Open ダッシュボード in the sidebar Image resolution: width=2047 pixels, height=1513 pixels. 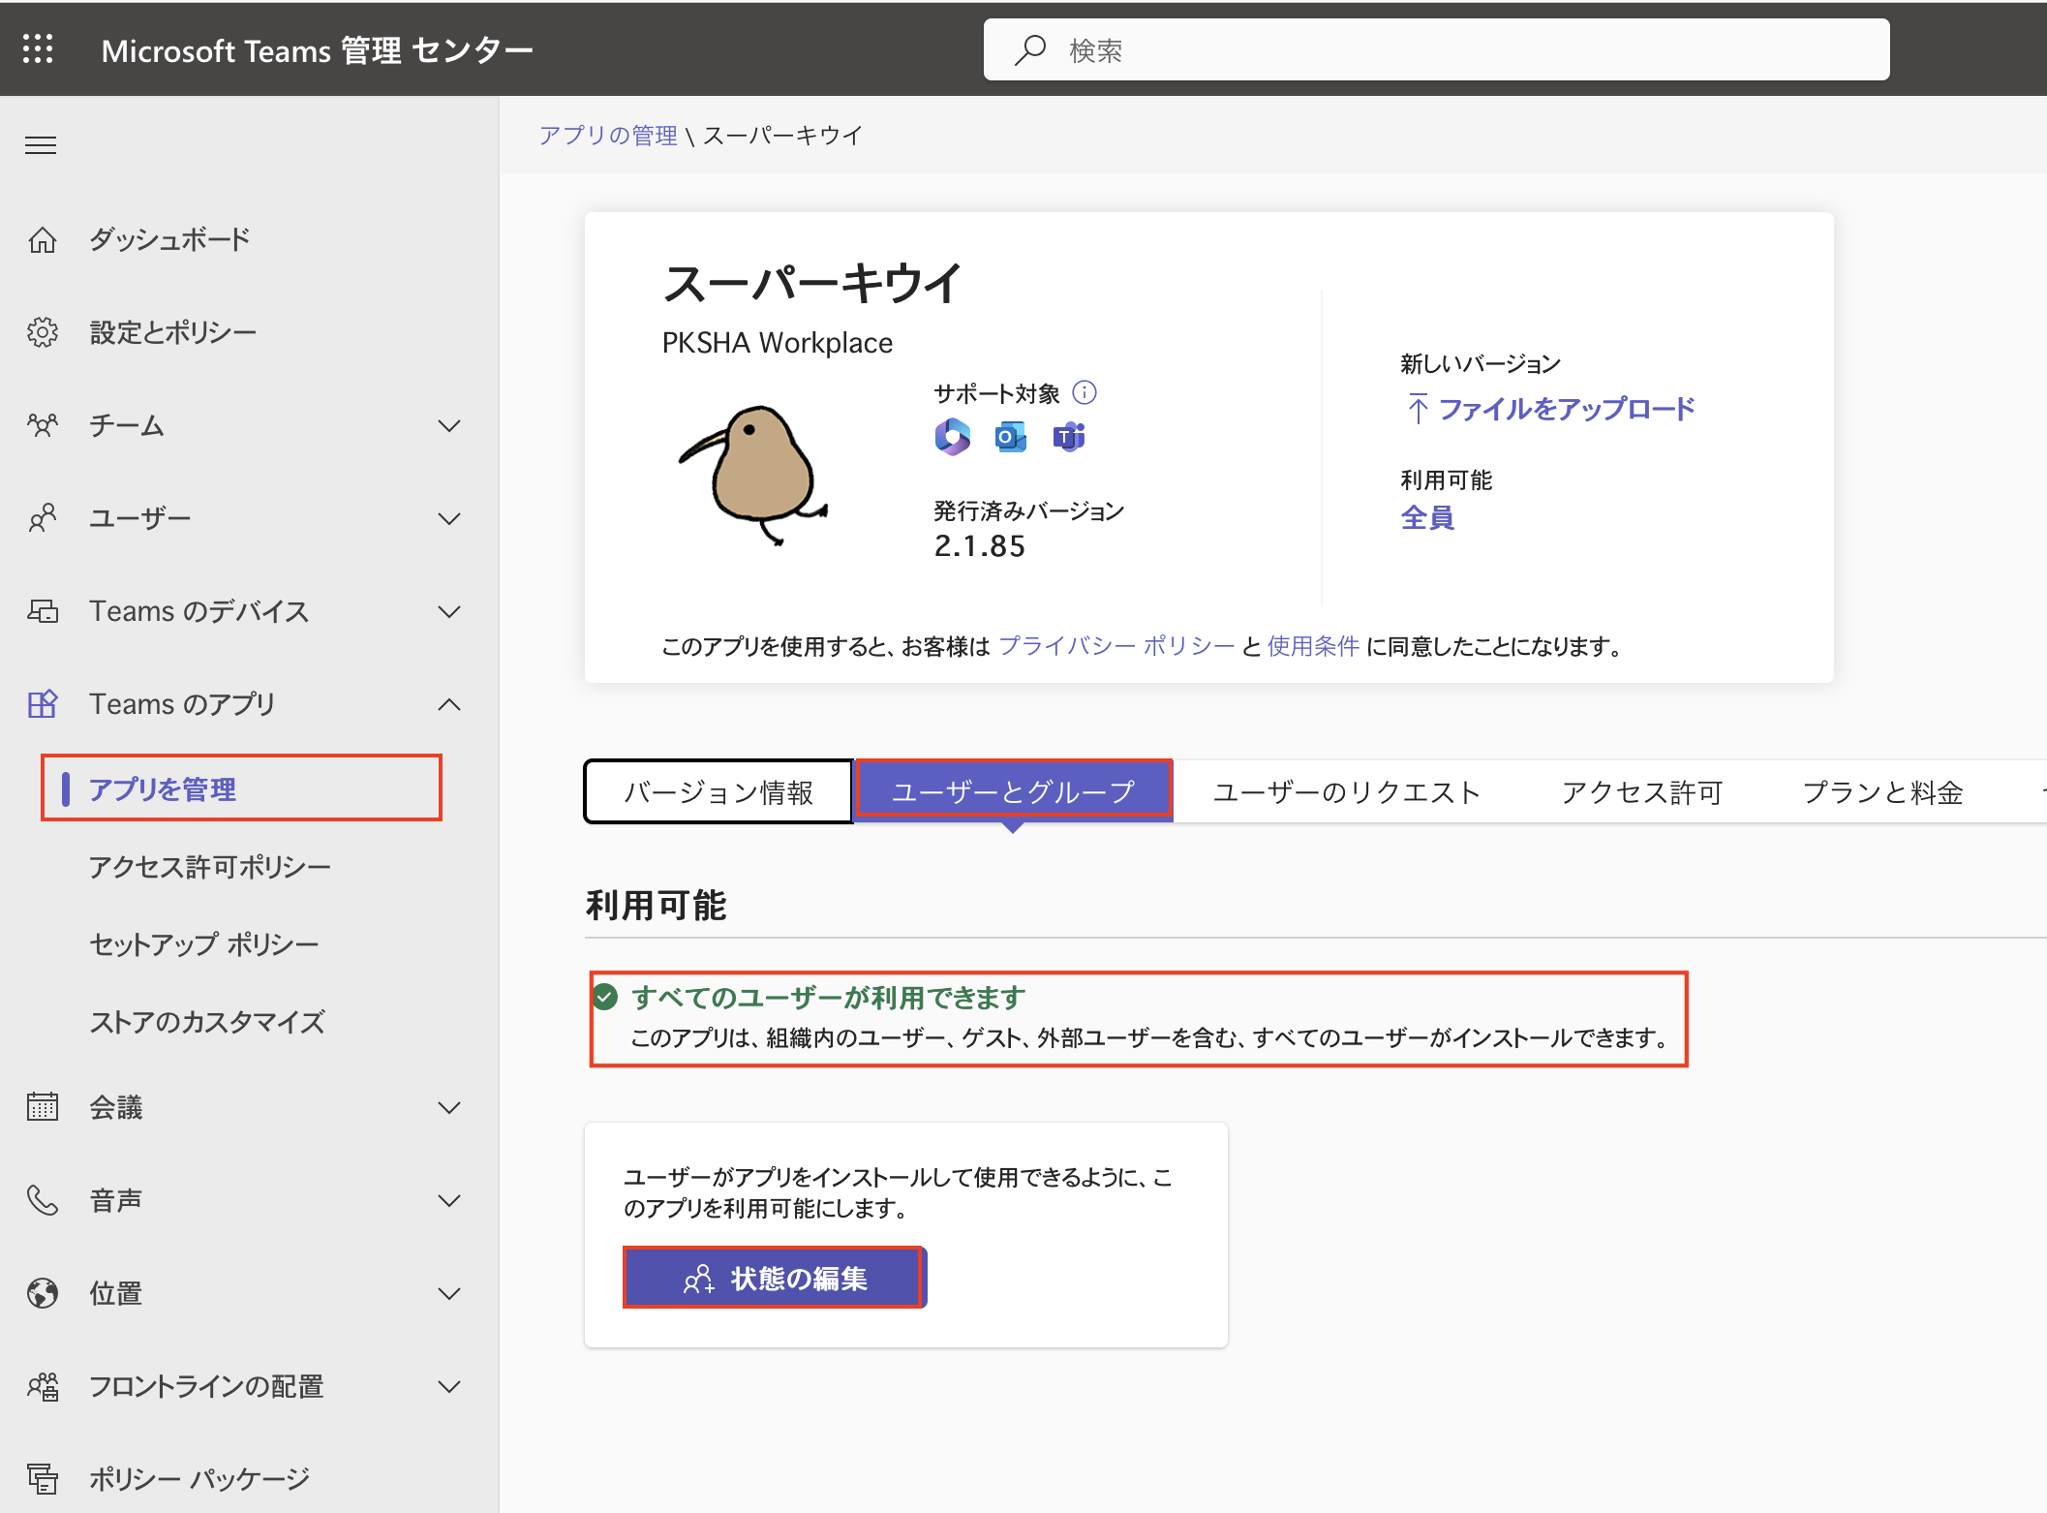[x=169, y=239]
